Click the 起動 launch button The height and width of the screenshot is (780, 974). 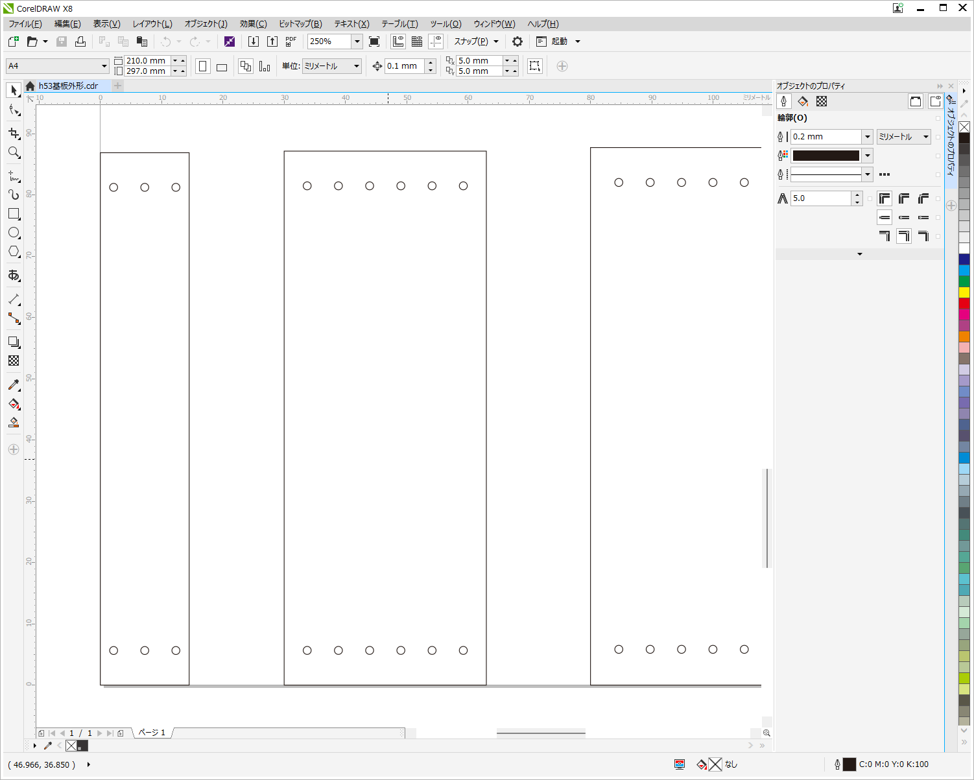click(x=559, y=41)
